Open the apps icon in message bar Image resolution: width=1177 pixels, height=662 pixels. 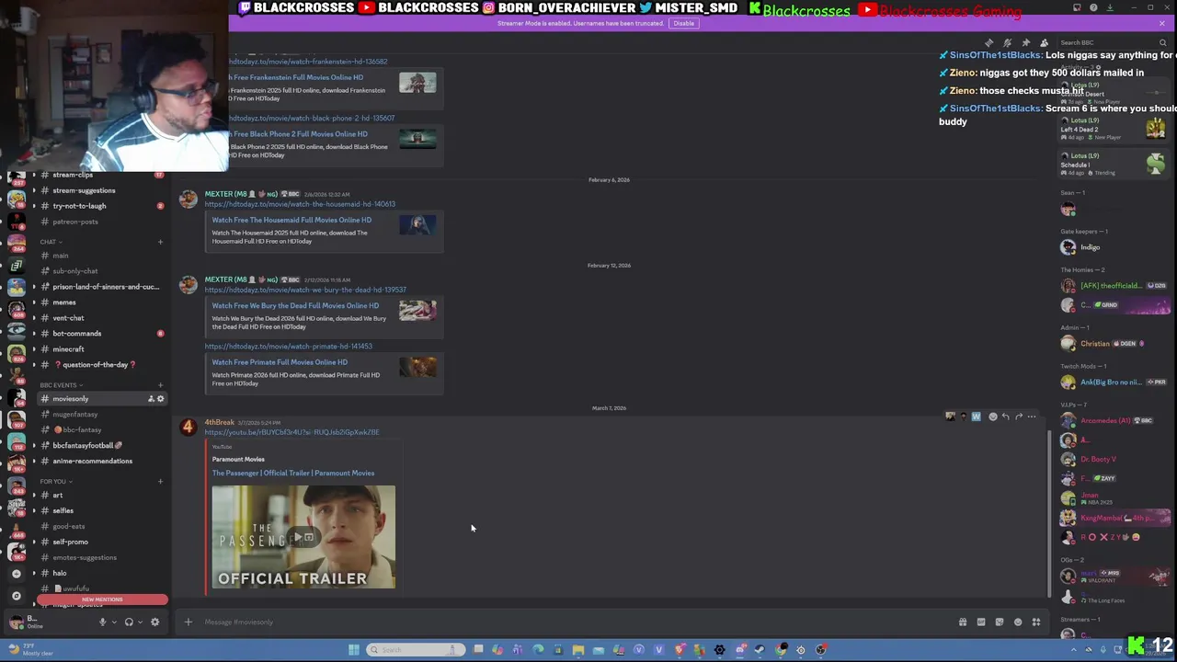point(1036,622)
